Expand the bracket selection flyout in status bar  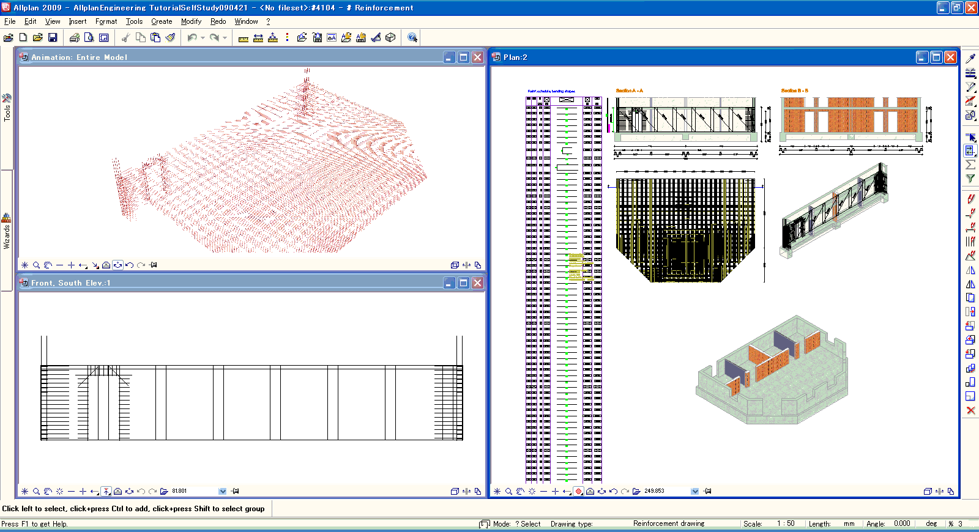tap(485, 524)
